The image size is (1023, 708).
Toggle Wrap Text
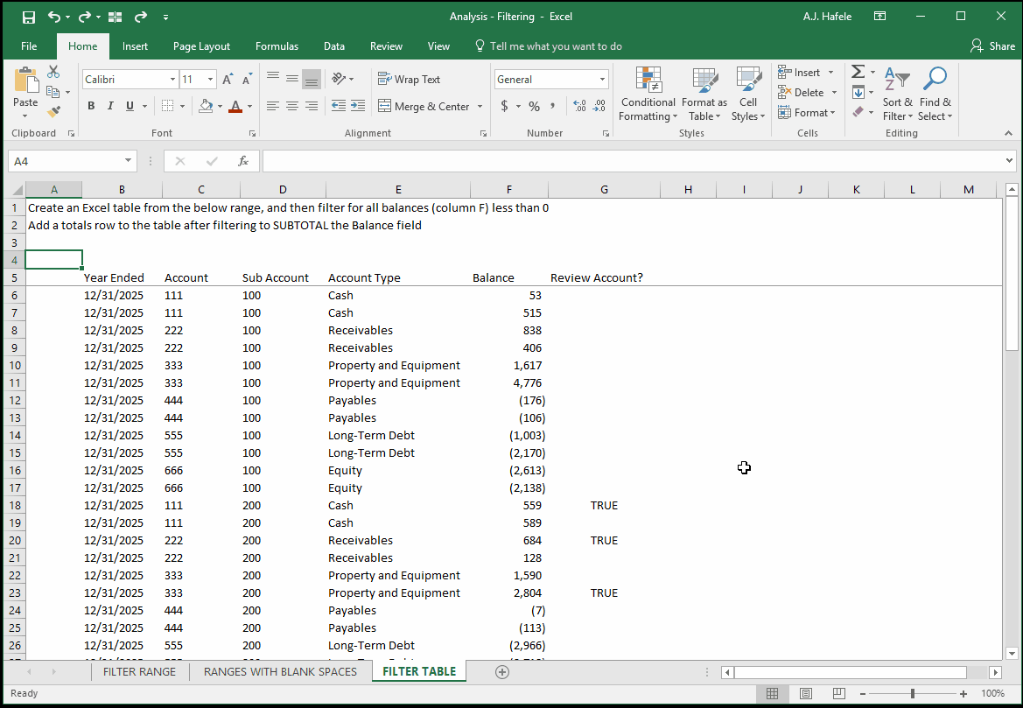coord(409,79)
